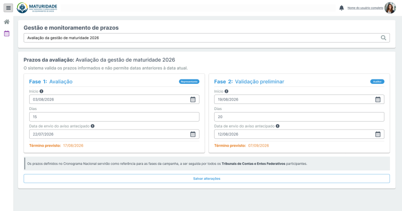The image size is (402, 211).
Task: Click the search magnifier icon
Action: coord(383,38)
